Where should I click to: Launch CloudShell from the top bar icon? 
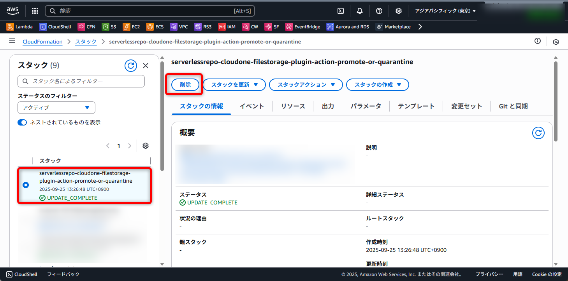point(341,11)
